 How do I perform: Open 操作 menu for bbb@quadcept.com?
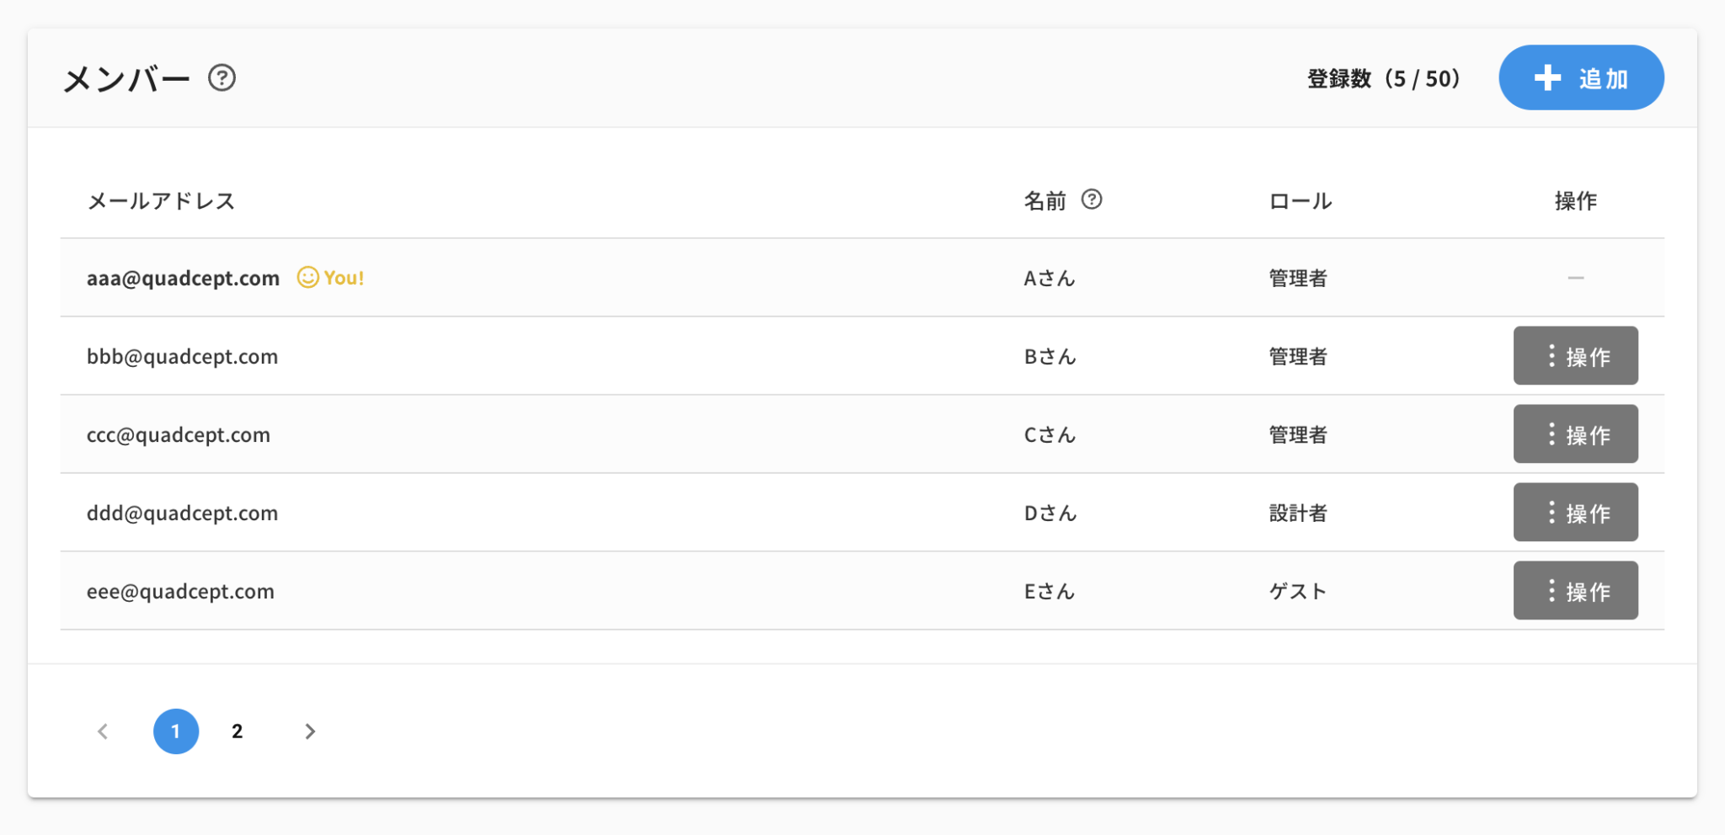tap(1575, 356)
